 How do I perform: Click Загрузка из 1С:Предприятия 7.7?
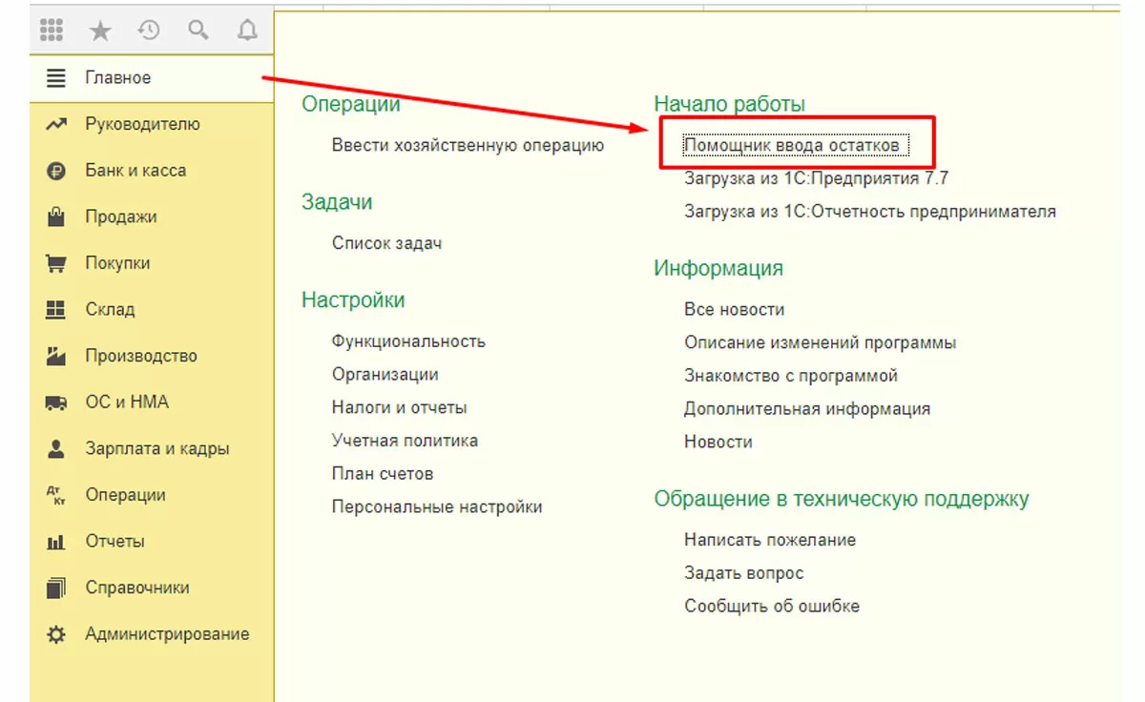816,178
